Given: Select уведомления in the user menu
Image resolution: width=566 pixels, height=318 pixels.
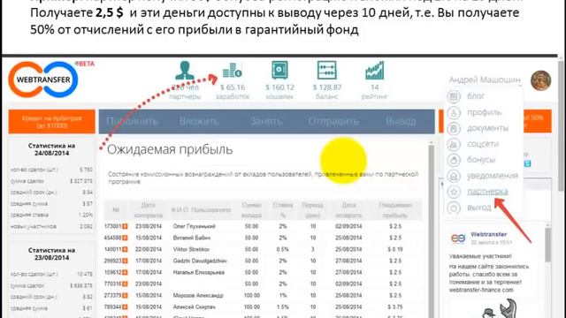Looking at the screenshot, I should pyautogui.click(x=493, y=176).
